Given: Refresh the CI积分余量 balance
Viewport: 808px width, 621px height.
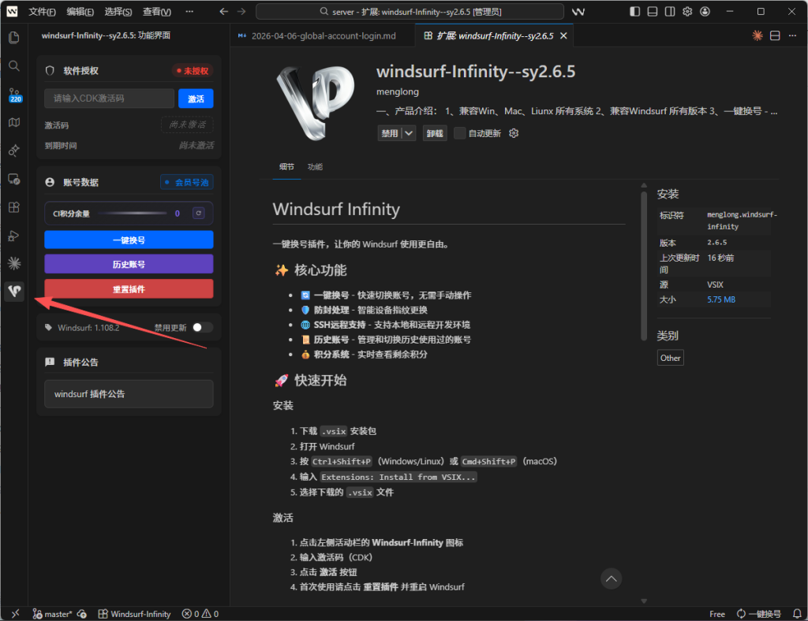Looking at the screenshot, I should 198,213.
